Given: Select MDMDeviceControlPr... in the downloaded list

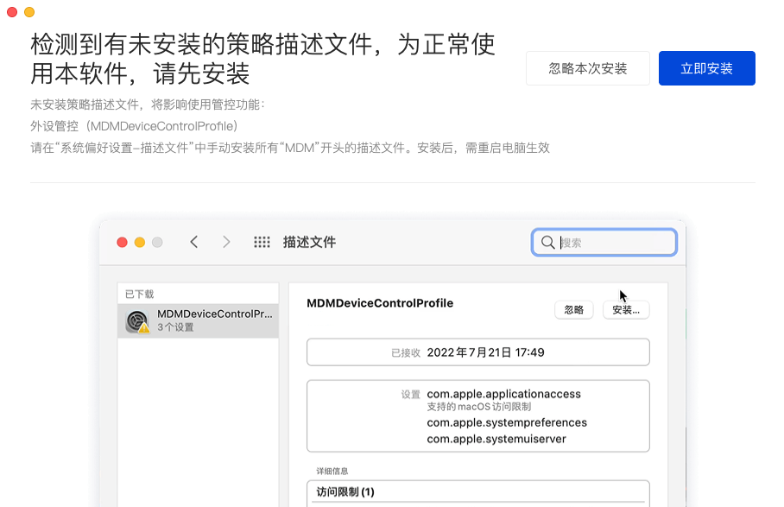Looking at the screenshot, I should coord(214,314).
